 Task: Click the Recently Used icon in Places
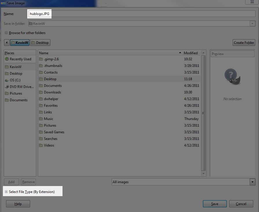(x=7, y=59)
